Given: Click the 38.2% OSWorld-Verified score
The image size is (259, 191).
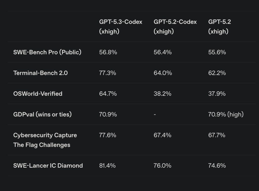Looking at the screenshot, I should pos(163,94).
